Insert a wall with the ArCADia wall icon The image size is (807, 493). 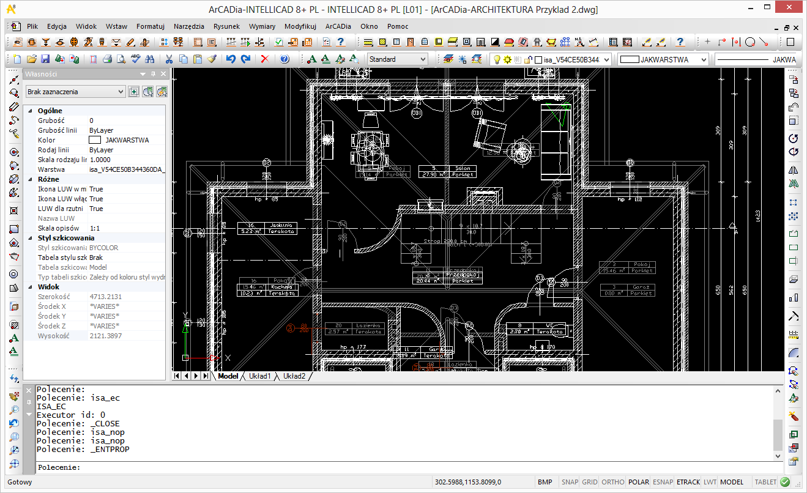pos(368,42)
